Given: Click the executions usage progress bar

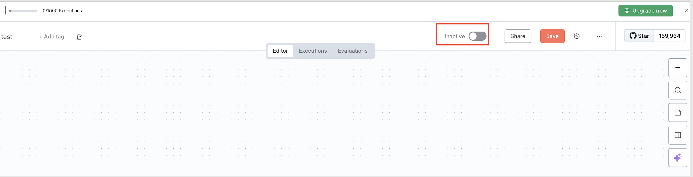Looking at the screenshot, I should tap(23, 11).
